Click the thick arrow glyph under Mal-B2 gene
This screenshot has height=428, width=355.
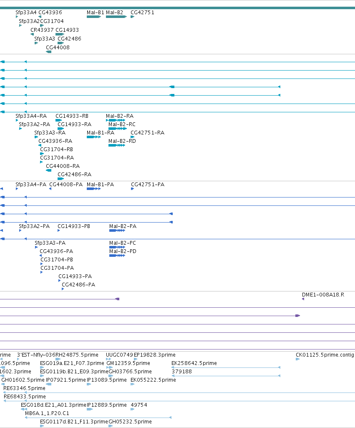pyautogui.click(x=116, y=17)
